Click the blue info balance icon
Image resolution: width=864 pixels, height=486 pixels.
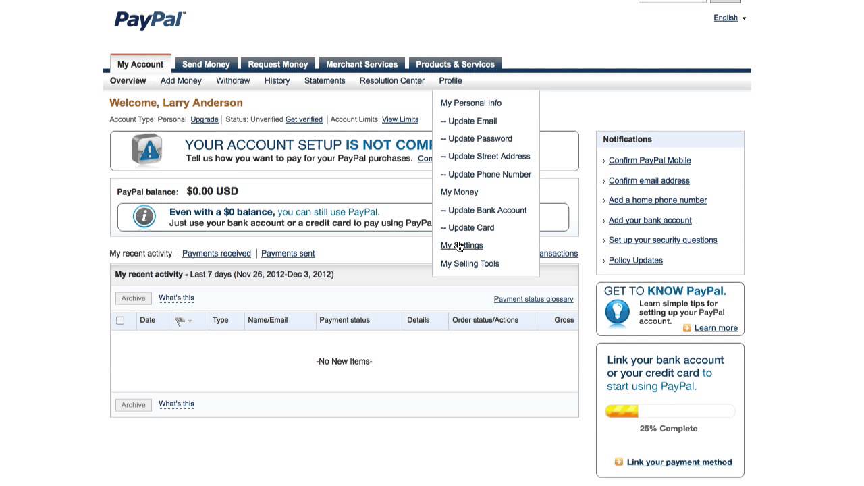coord(144,217)
